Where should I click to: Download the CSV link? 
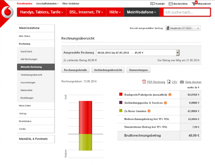click(174, 82)
